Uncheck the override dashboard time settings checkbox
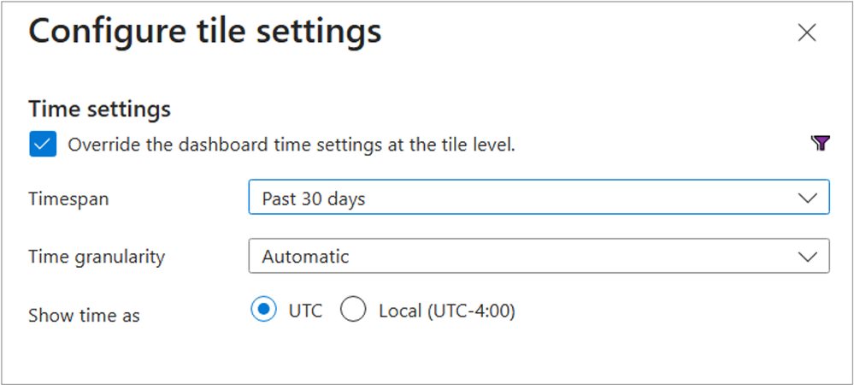This screenshot has width=854, height=385. coord(43,144)
